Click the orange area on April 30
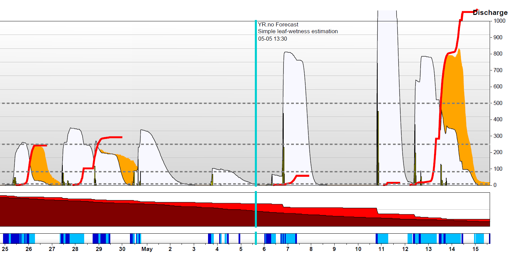Image resolution: width=508 pixels, height=254 pixels. click(127, 166)
